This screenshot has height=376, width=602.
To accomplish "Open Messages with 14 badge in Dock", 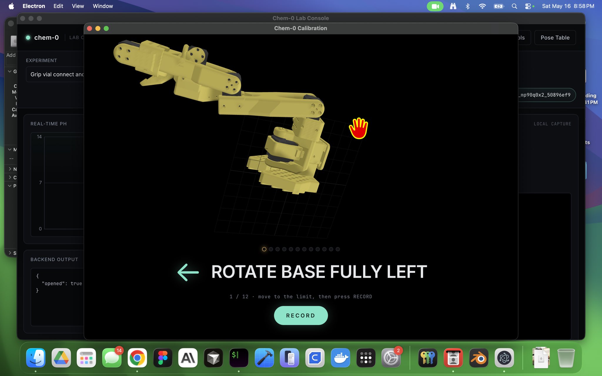I will 112,358.
